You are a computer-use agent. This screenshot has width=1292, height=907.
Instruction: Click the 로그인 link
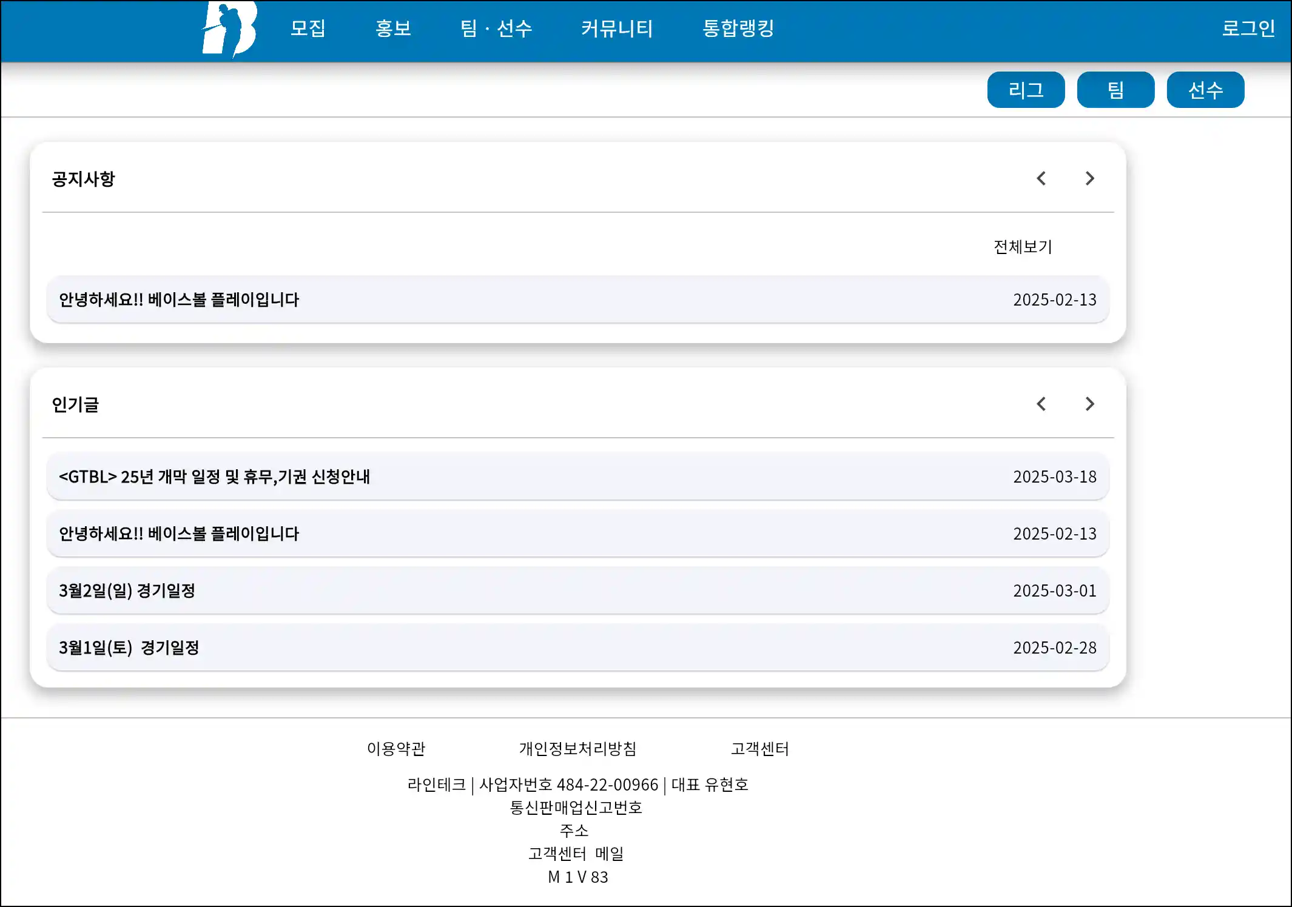[1248, 28]
